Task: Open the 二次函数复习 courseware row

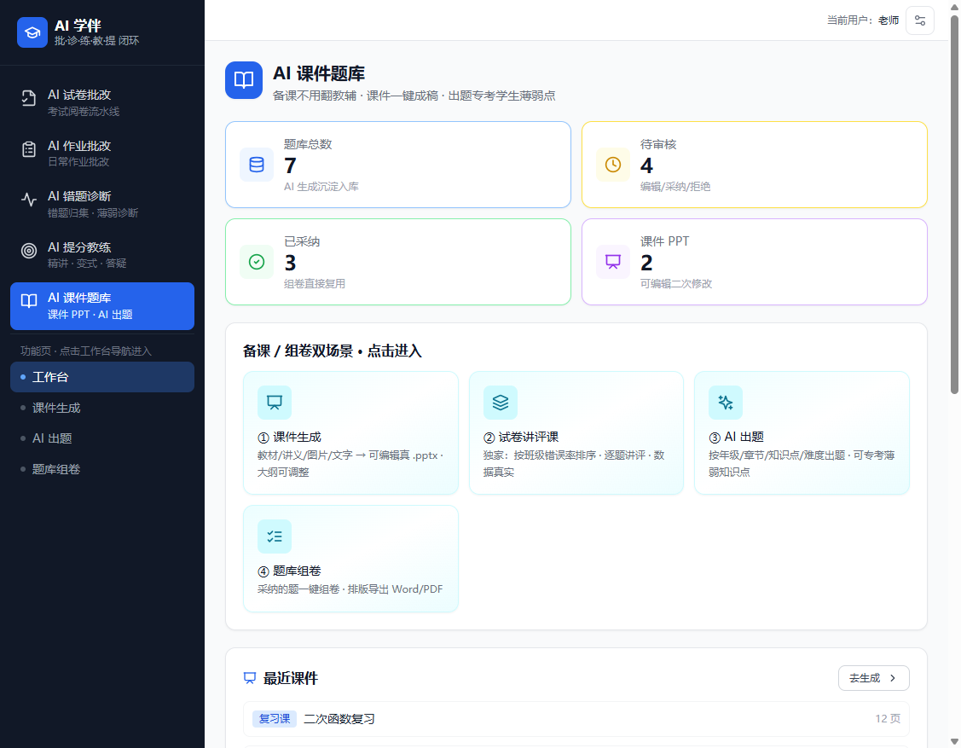Action: pyautogui.click(x=576, y=718)
